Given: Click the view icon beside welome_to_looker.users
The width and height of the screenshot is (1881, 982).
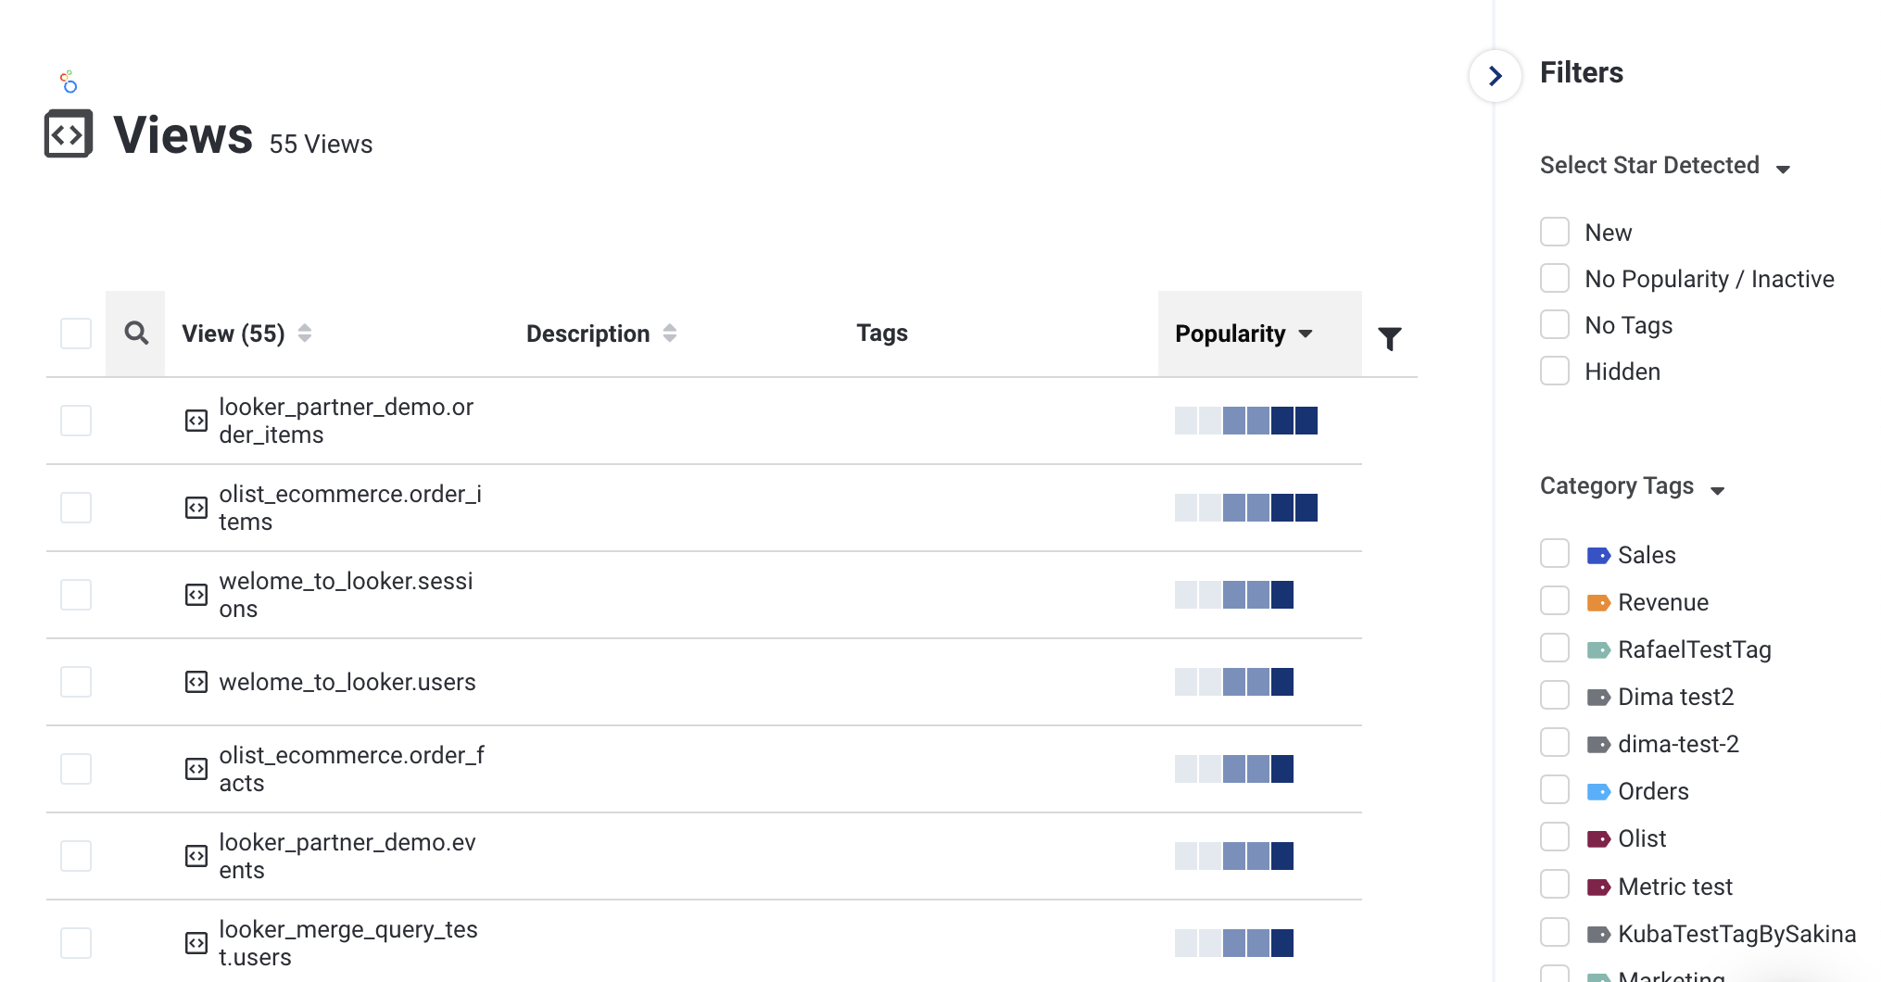Looking at the screenshot, I should point(196,683).
